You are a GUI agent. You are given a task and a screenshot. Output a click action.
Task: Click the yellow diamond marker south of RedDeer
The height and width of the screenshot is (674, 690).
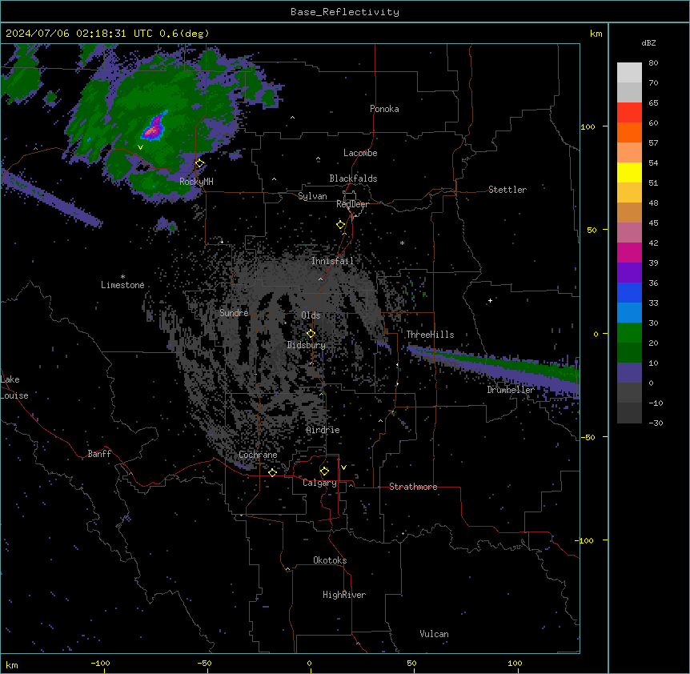point(341,225)
